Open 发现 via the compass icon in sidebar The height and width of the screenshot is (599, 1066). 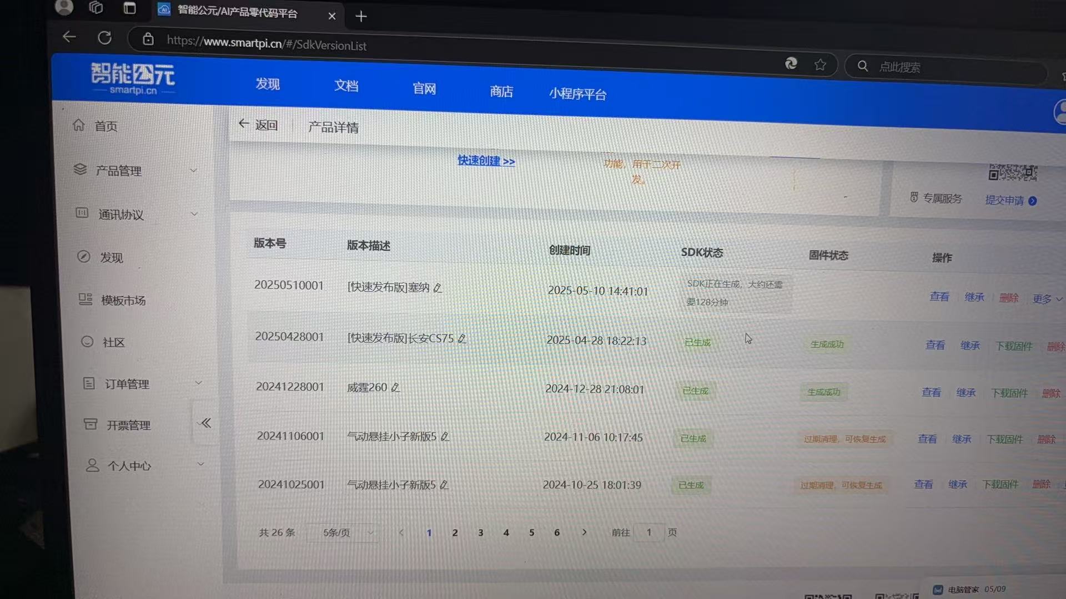click(x=84, y=257)
